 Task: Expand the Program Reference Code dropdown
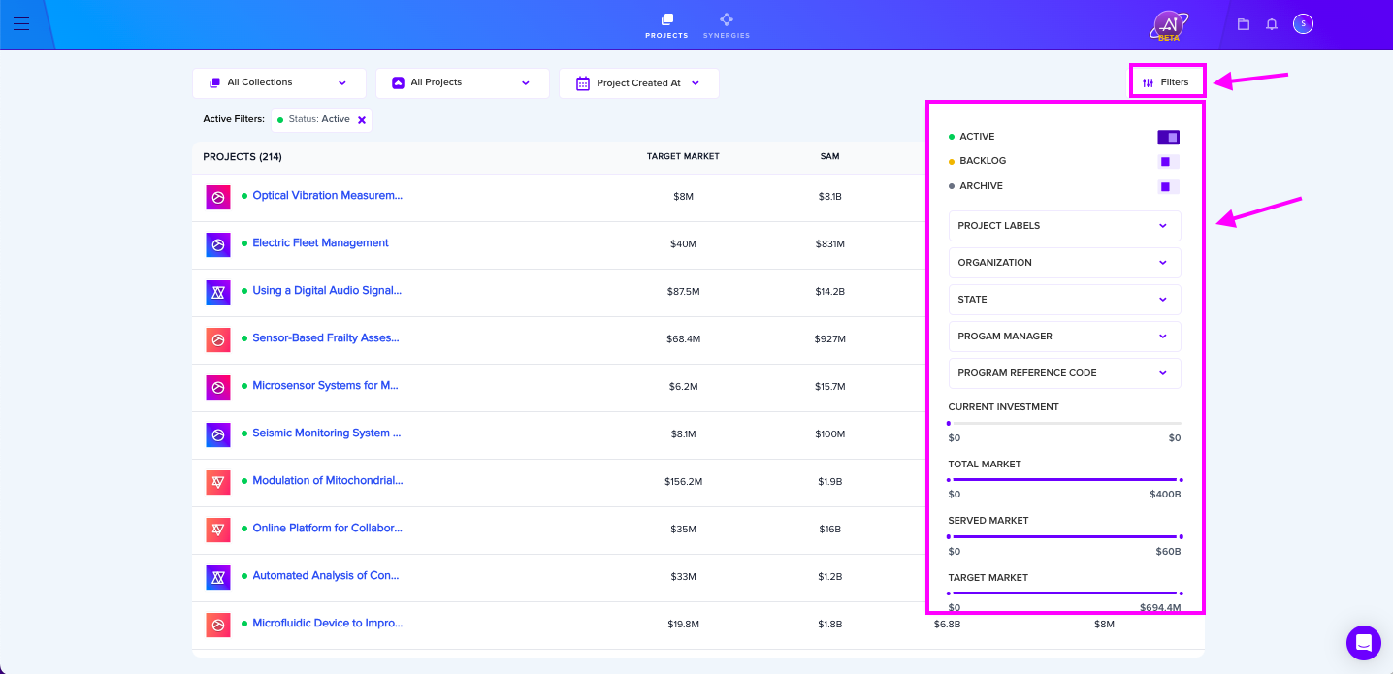point(1064,373)
